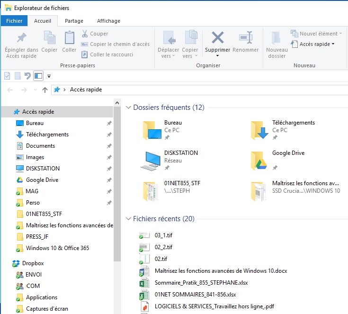Click the back navigation arrow
This screenshot has height=314, width=348.
coord(10,90)
